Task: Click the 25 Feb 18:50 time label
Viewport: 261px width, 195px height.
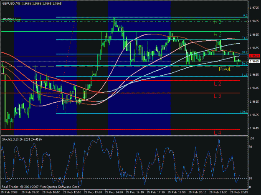Action: 177,193
